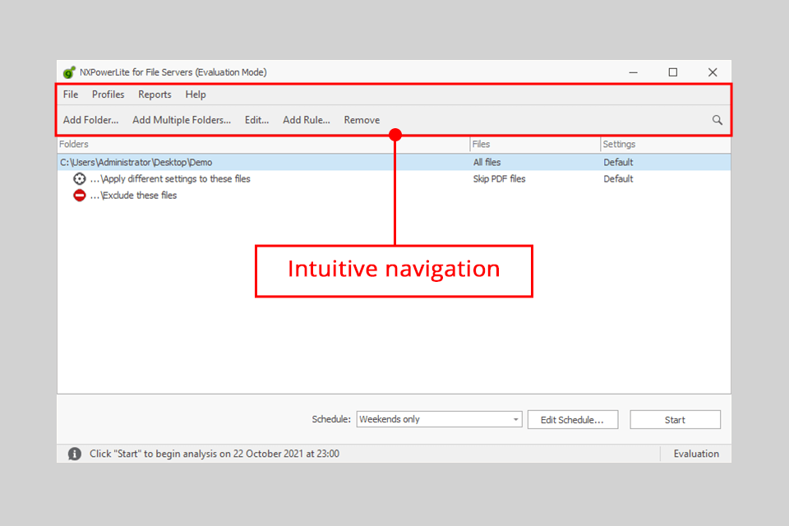Screen dimensions: 789x526
Task: Click the Remove toolbar item
Action: [x=362, y=120]
